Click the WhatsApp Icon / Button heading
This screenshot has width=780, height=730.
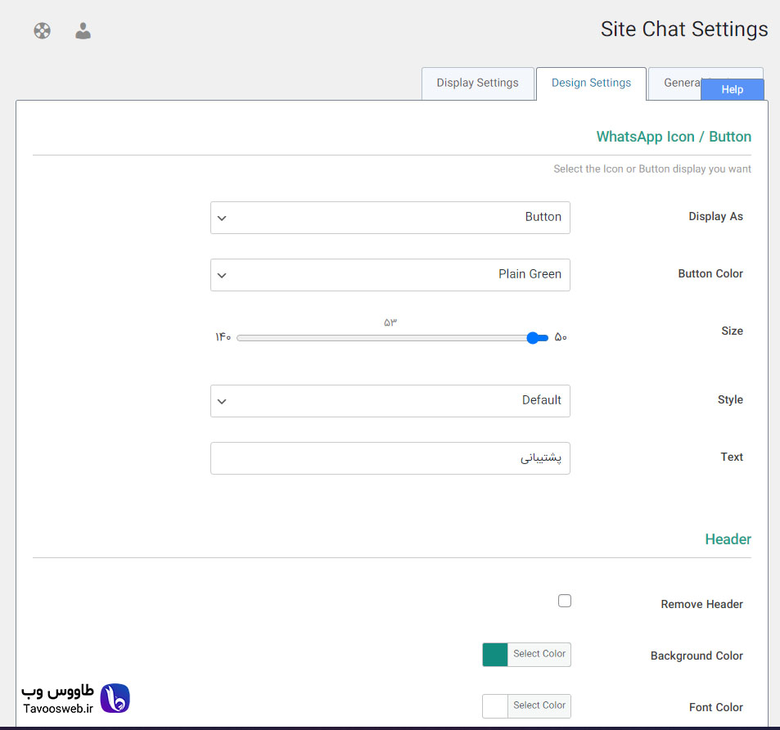674,137
